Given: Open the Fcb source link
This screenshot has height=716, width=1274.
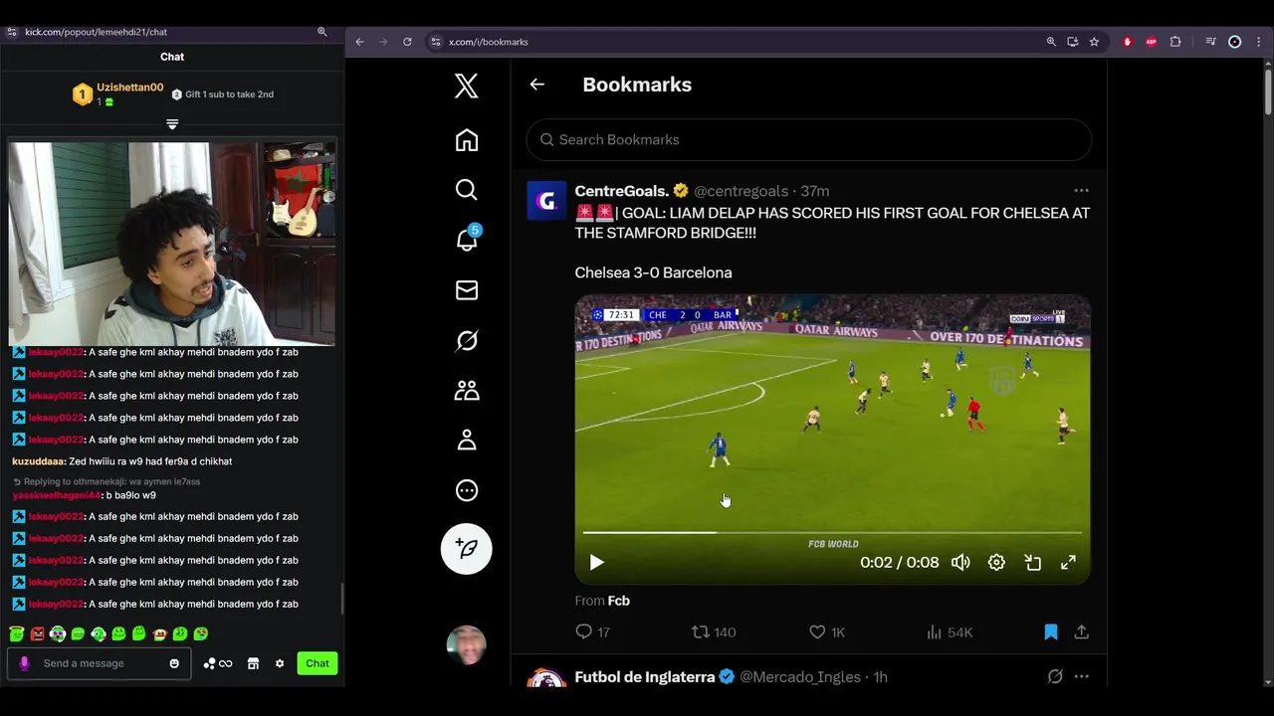Looking at the screenshot, I should 618,601.
